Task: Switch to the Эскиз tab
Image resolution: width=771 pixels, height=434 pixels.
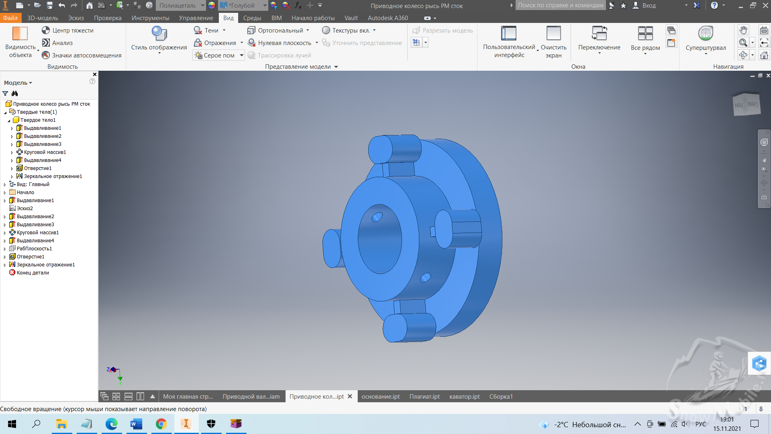Action: coord(76,18)
